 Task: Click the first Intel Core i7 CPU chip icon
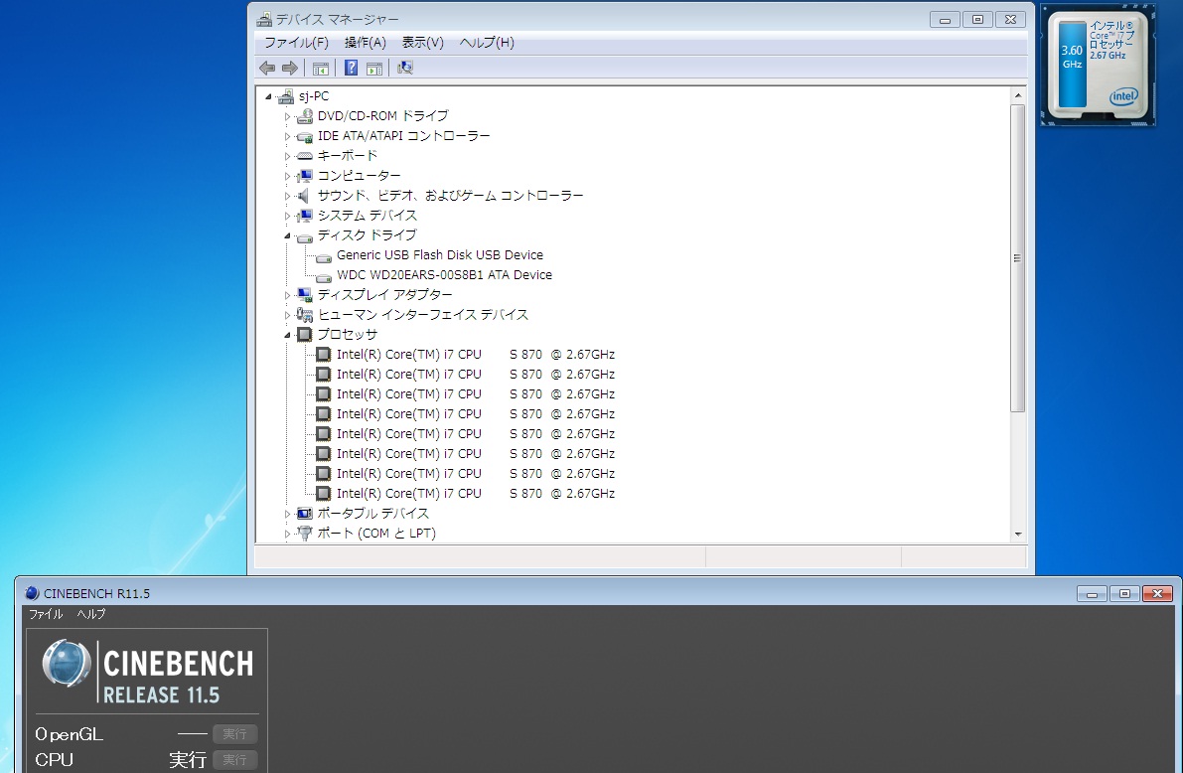pos(324,354)
